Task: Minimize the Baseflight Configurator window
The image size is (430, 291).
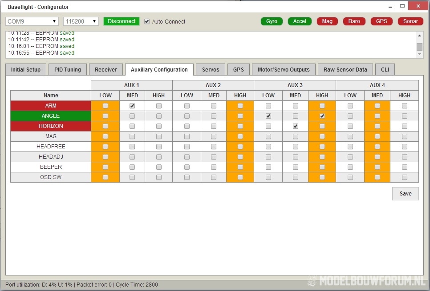Action: pyautogui.click(x=390, y=6)
